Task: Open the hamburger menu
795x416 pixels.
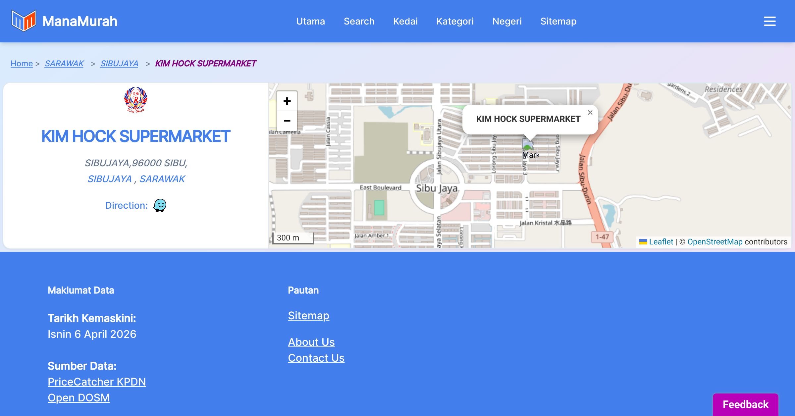Action: pyautogui.click(x=769, y=21)
